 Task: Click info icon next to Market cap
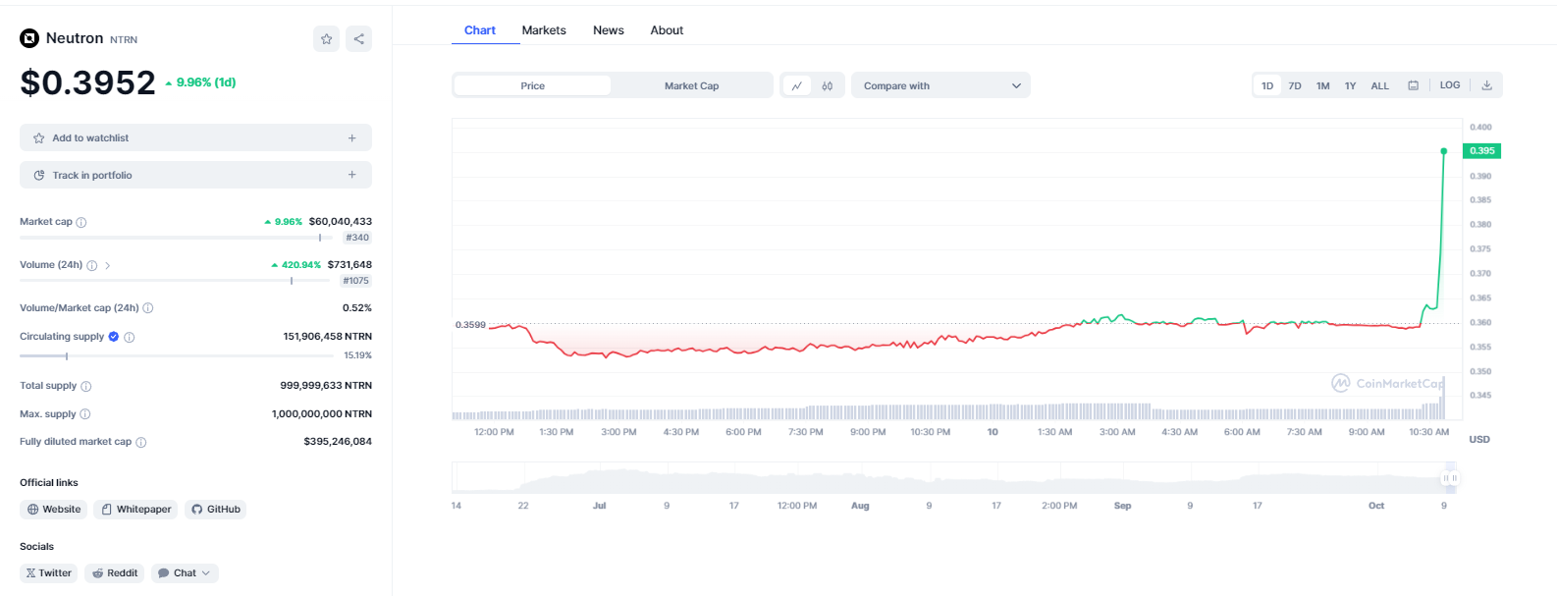click(81, 223)
